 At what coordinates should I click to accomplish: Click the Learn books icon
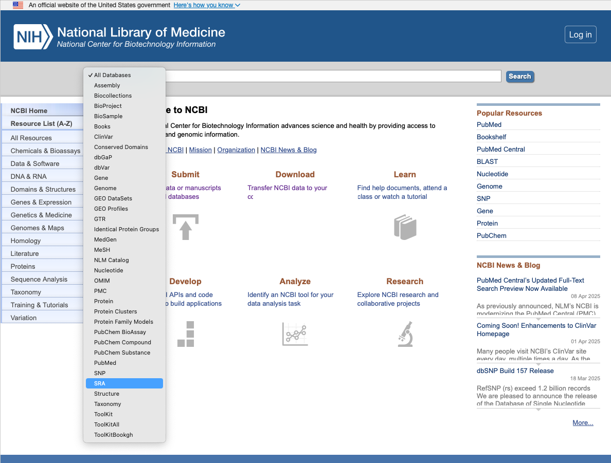[x=405, y=227]
